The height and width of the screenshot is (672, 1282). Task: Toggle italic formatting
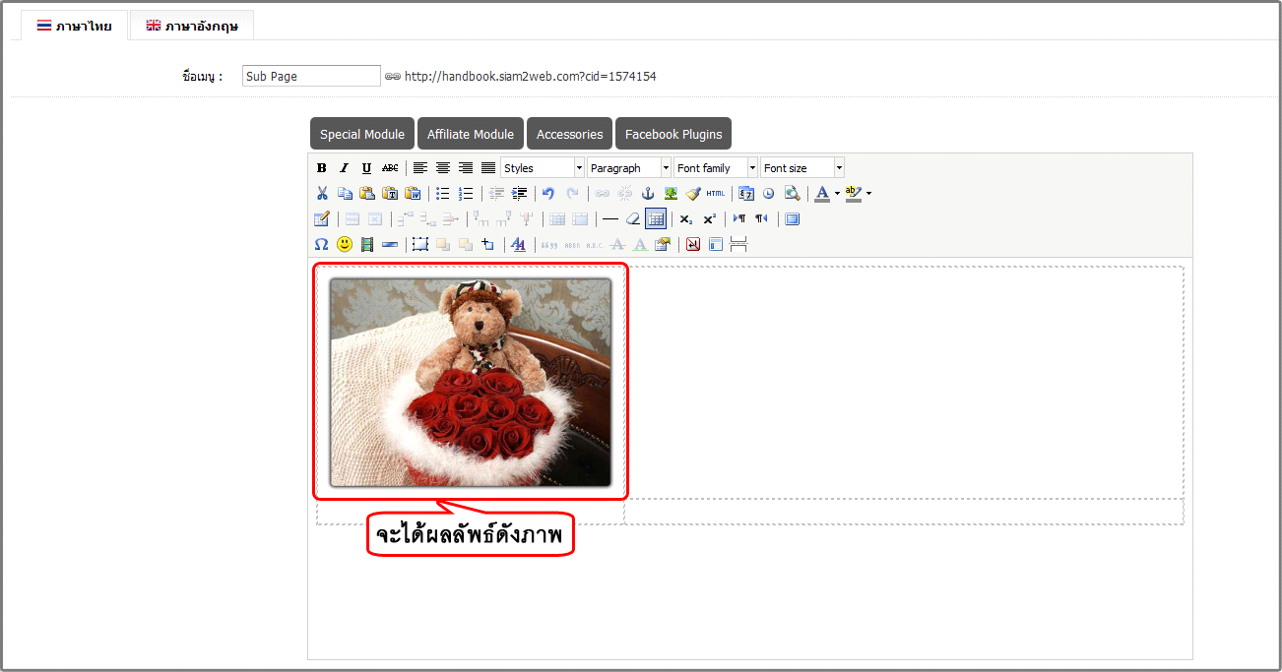coord(345,168)
